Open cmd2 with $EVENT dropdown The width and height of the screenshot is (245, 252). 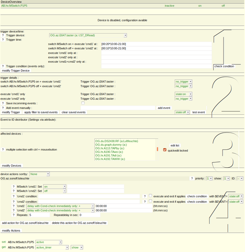(236, 202)
